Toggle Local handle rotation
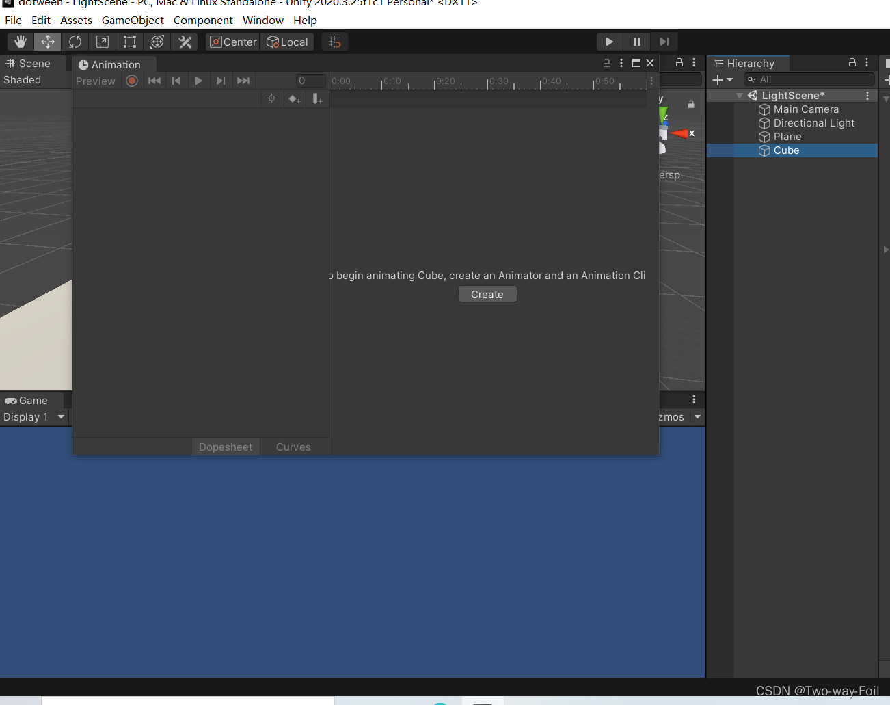Viewport: 890px width, 705px height. click(x=287, y=42)
